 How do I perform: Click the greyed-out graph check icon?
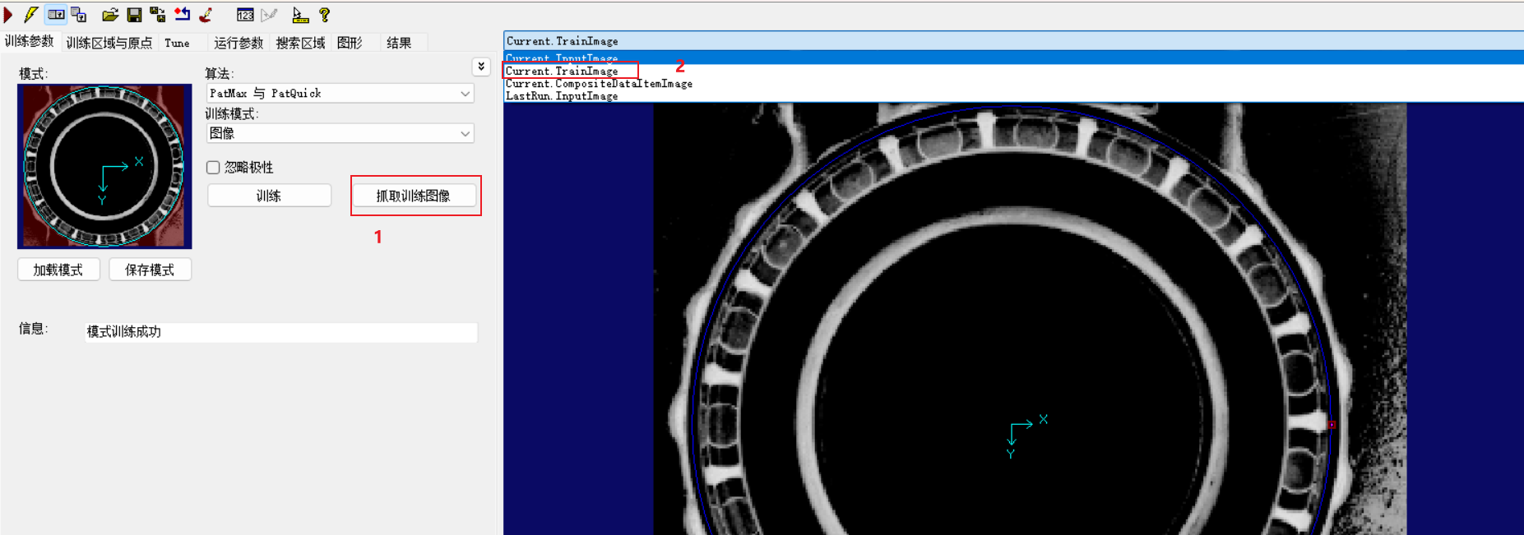[x=269, y=15]
